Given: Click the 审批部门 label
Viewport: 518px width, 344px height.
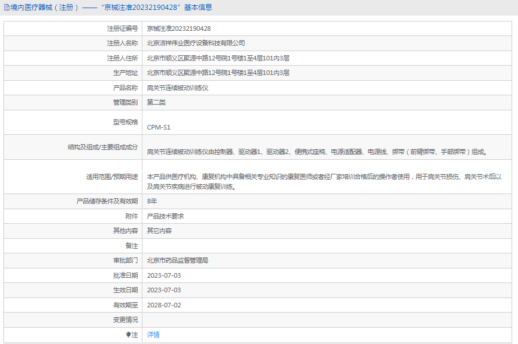Looking at the screenshot, I should point(126,260).
